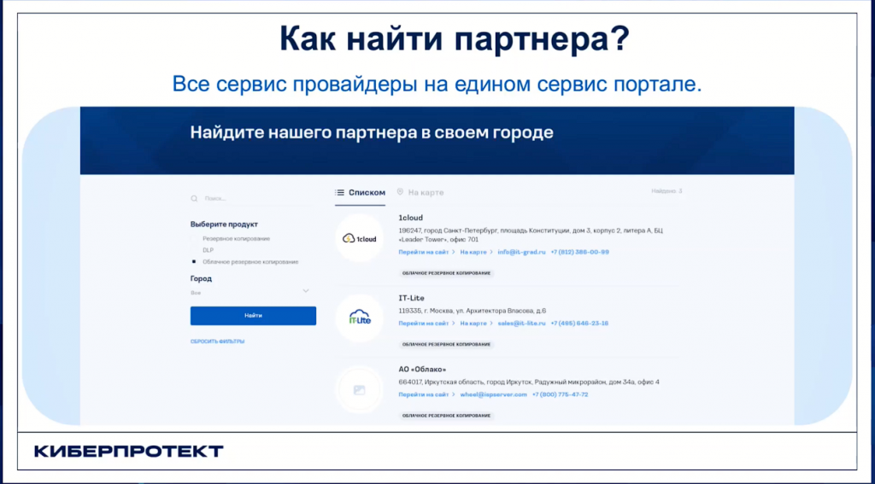Click IT-Lite's Облачное резервное копирование tag
Screen dimensions: 875x484
tap(446, 345)
